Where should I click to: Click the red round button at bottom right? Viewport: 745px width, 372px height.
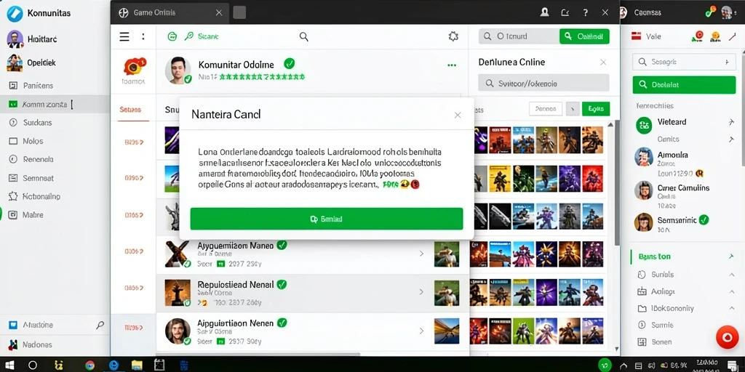tap(727, 337)
